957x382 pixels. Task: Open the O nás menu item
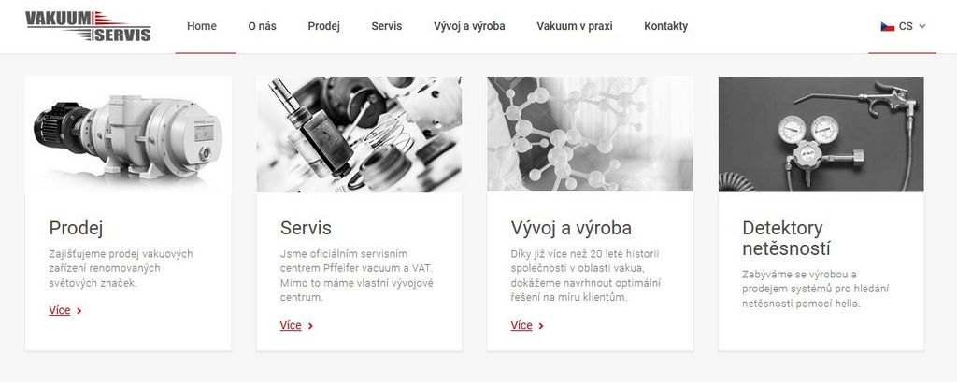(262, 26)
